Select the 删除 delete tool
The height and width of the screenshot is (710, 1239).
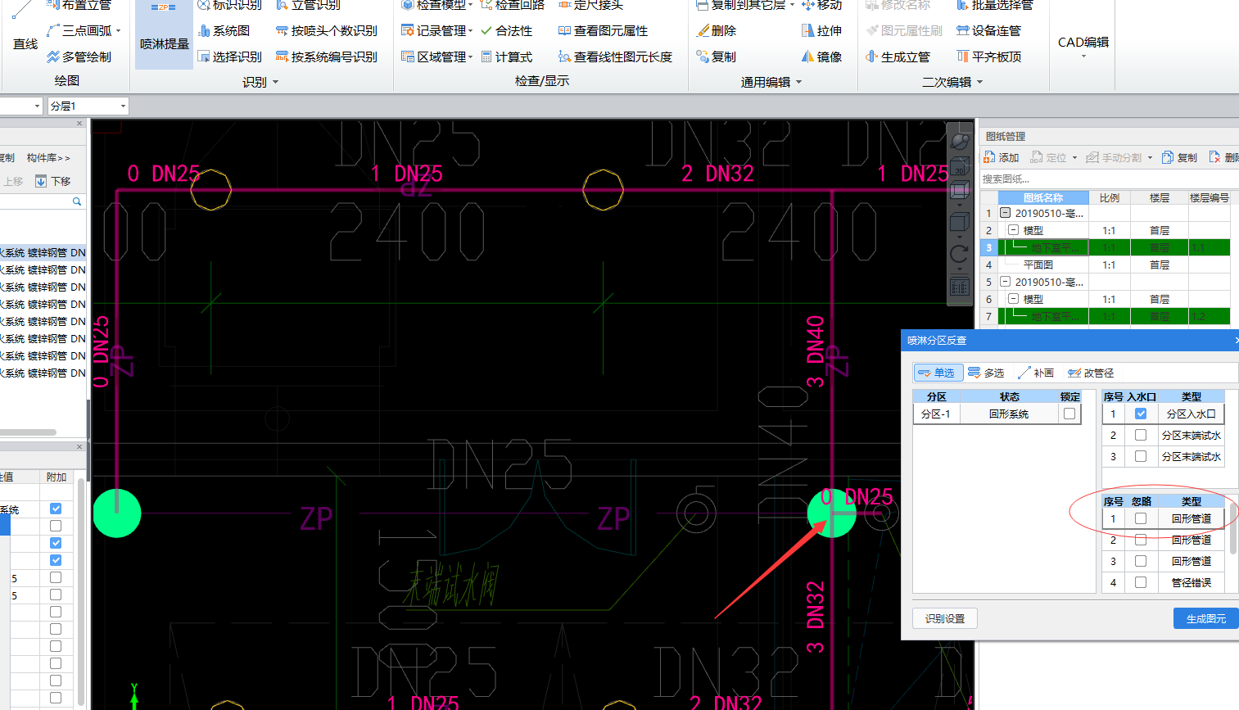(x=716, y=30)
